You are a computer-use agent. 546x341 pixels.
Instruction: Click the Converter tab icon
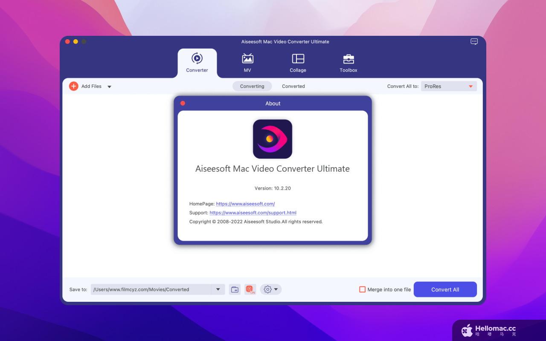[x=197, y=58]
